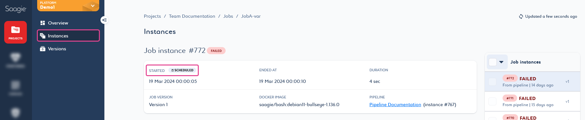The width and height of the screenshot is (585, 120).
Task: Check the select-all Job instances checkbox
Action: click(493, 62)
